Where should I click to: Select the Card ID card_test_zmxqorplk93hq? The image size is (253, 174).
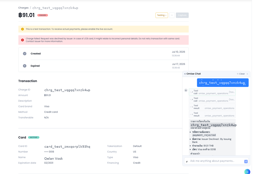coord(67,146)
